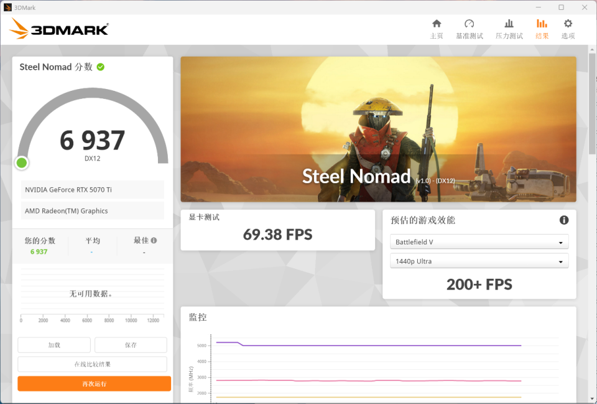Click the scroll up arrow of the scrollbar
Screen dimensions: 597x404
[592, 50]
